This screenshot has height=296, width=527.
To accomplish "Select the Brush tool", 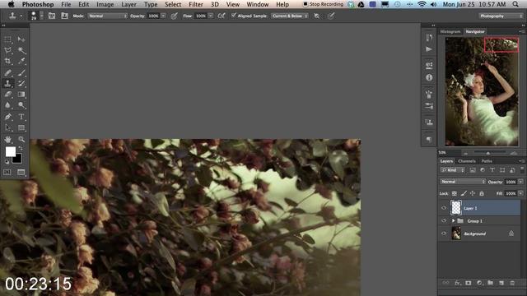I will 21,72.
